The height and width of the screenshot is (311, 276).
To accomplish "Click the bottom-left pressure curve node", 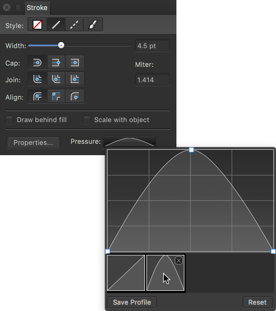I will 107,251.
